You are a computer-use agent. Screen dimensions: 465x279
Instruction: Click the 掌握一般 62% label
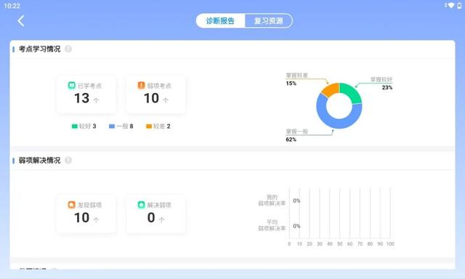coord(297,135)
